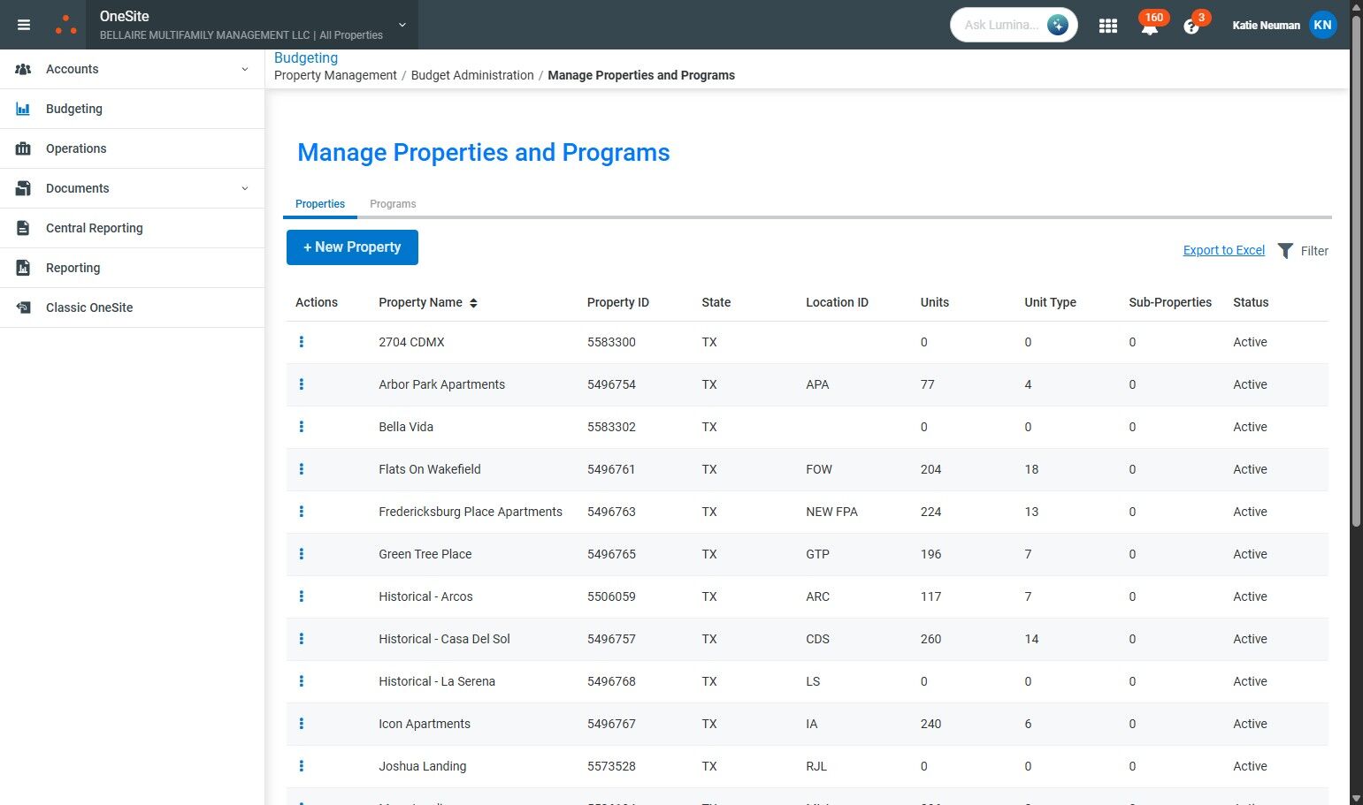The width and height of the screenshot is (1363, 805).
Task: Open actions menu for Icon Apartments
Action: pyautogui.click(x=302, y=724)
